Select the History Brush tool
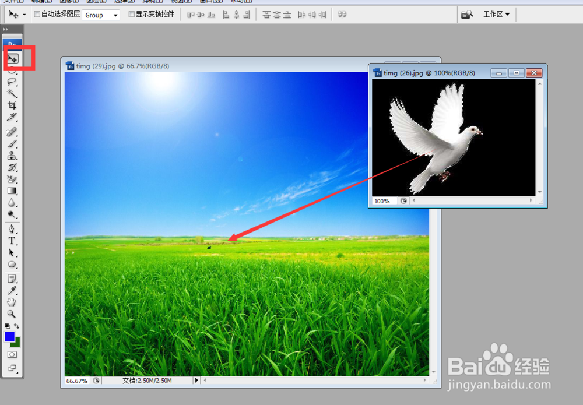This screenshot has width=583, height=405. 12,168
